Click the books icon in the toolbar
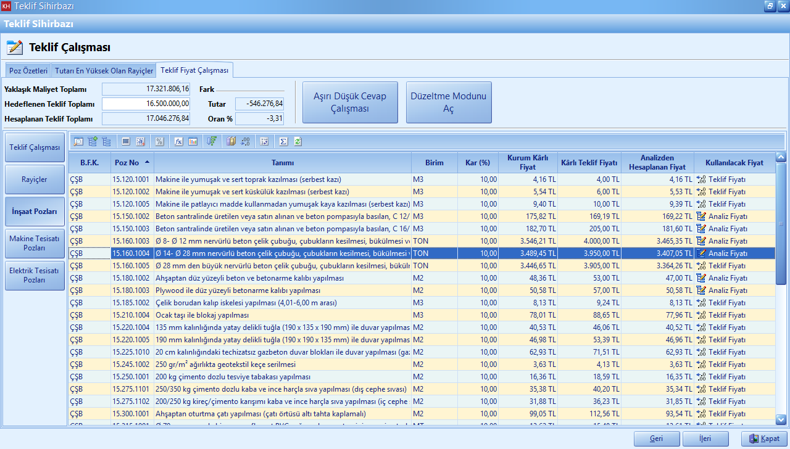This screenshot has width=790, height=449. (231, 141)
